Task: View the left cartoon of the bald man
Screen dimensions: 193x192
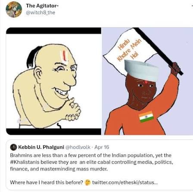Action: pyautogui.click(x=53, y=81)
